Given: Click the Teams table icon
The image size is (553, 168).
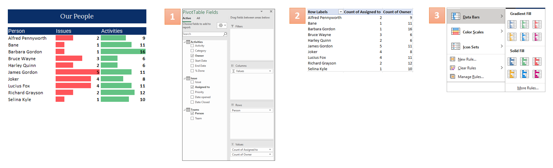Looking at the screenshot, I should (188, 110).
